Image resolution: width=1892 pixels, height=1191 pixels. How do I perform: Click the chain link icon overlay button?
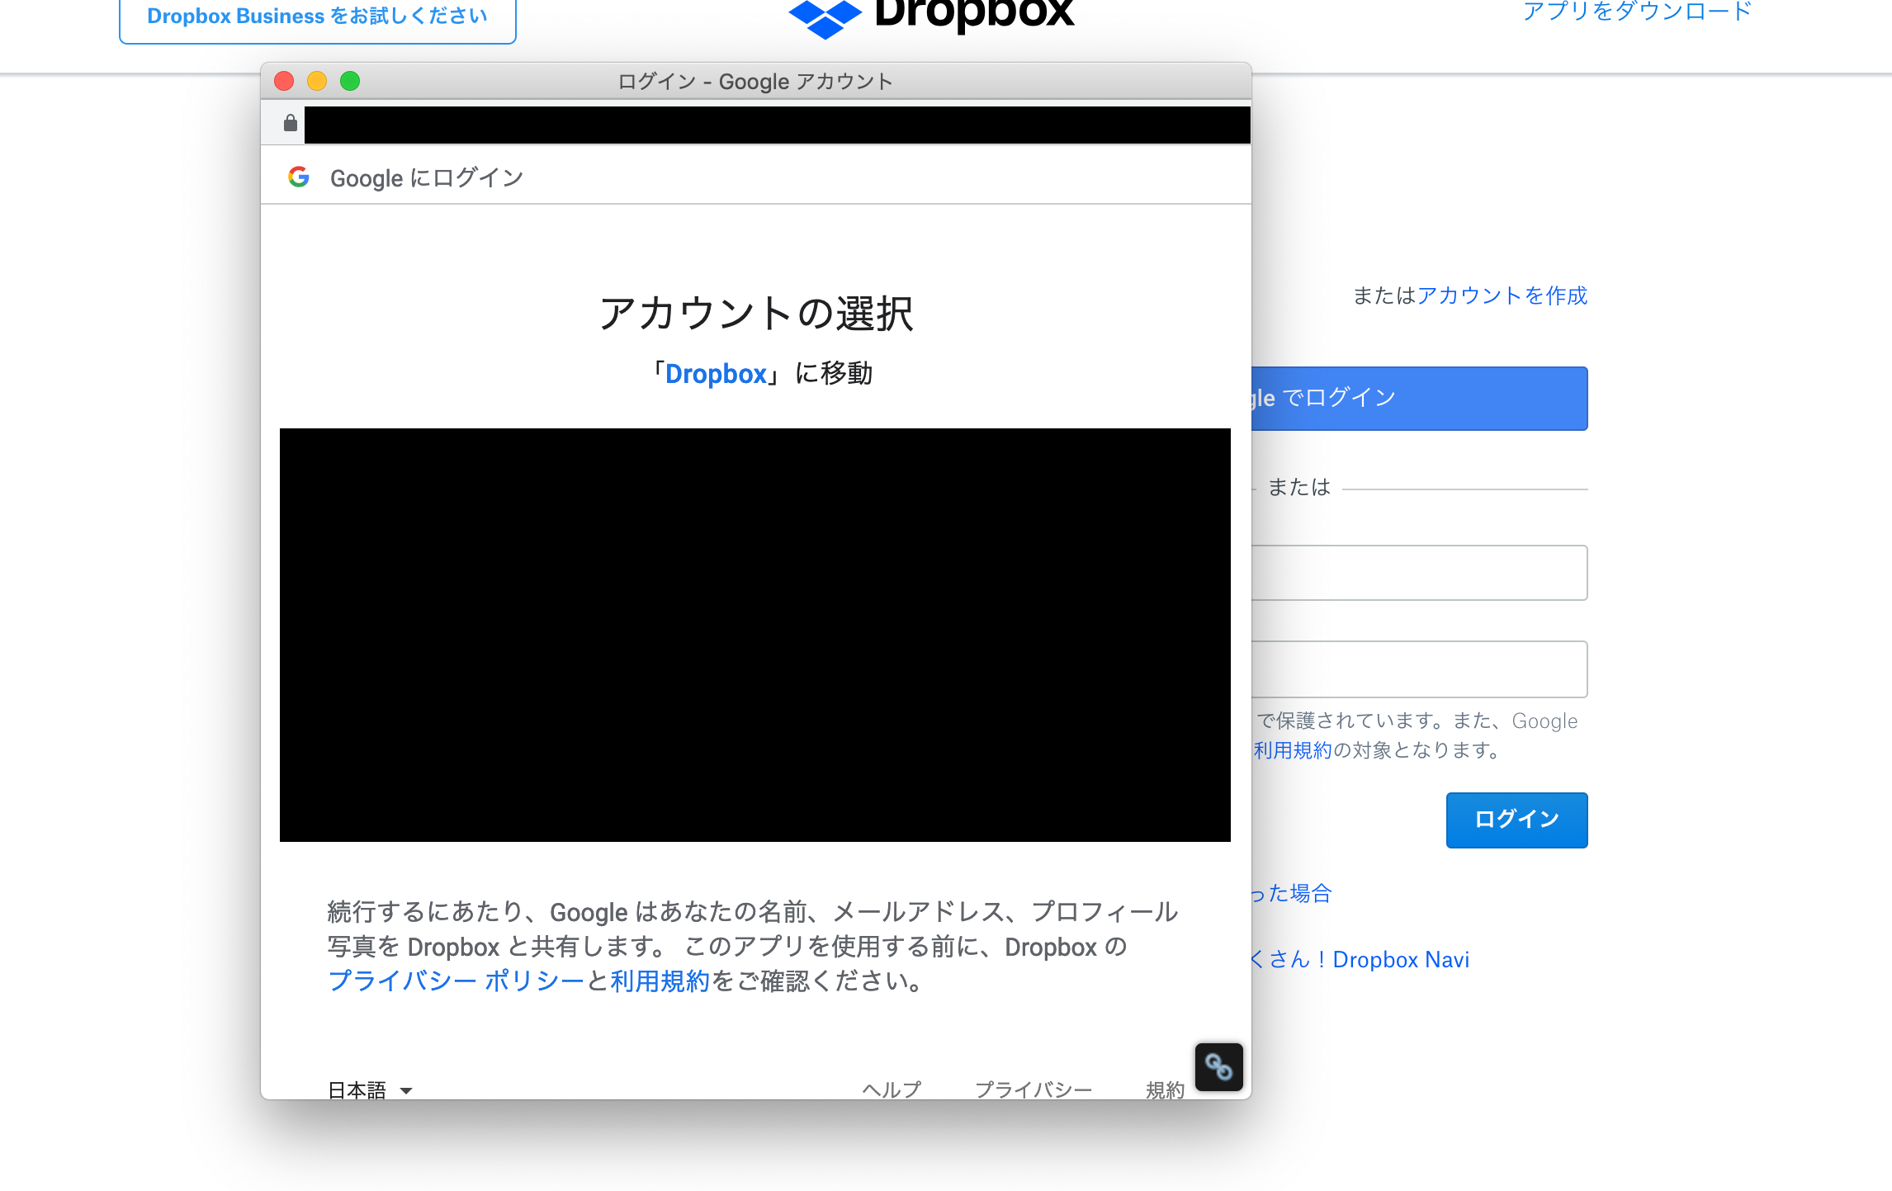(1218, 1067)
